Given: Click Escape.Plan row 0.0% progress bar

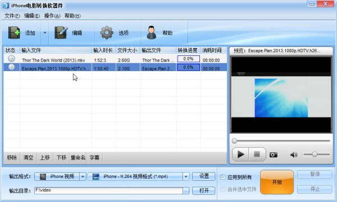Looking at the screenshot, I should pos(189,67).
